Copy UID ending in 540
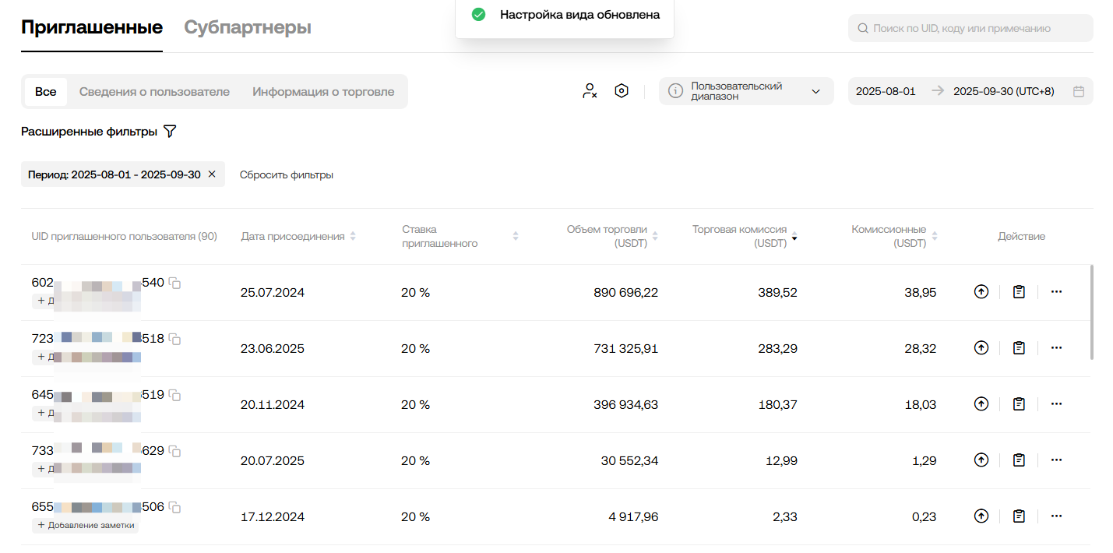 [x=175, y=284]
